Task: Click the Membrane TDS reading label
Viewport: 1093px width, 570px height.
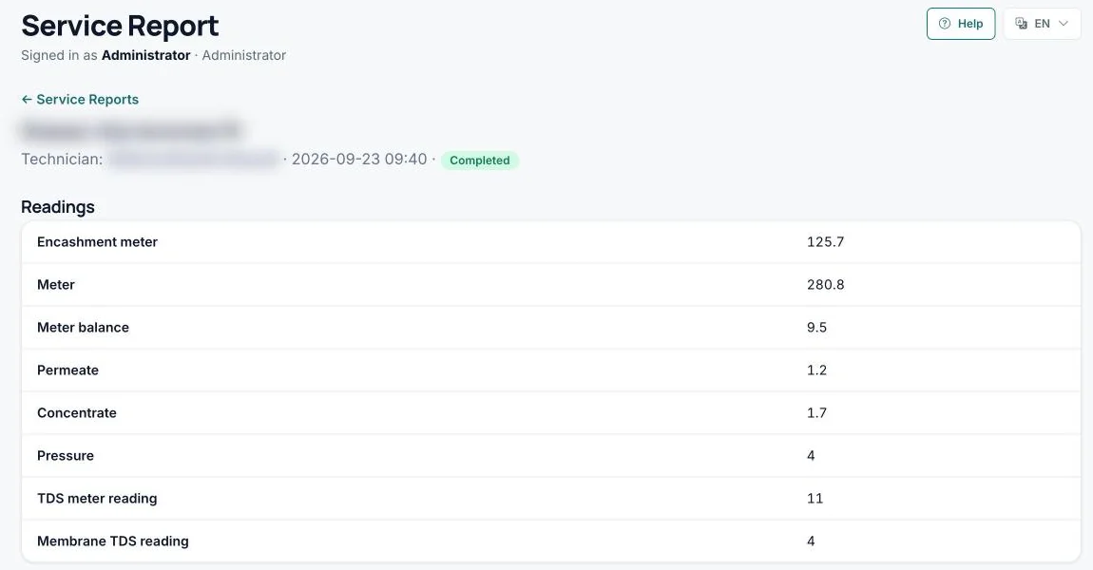Action: click(113, 541)
